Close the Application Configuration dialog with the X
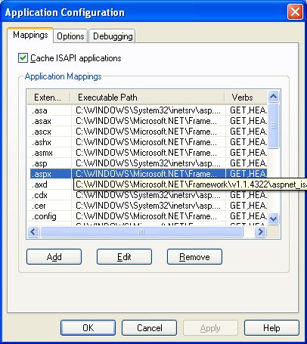Viewport: 307px width, 344px height. [x=295, y=12]
